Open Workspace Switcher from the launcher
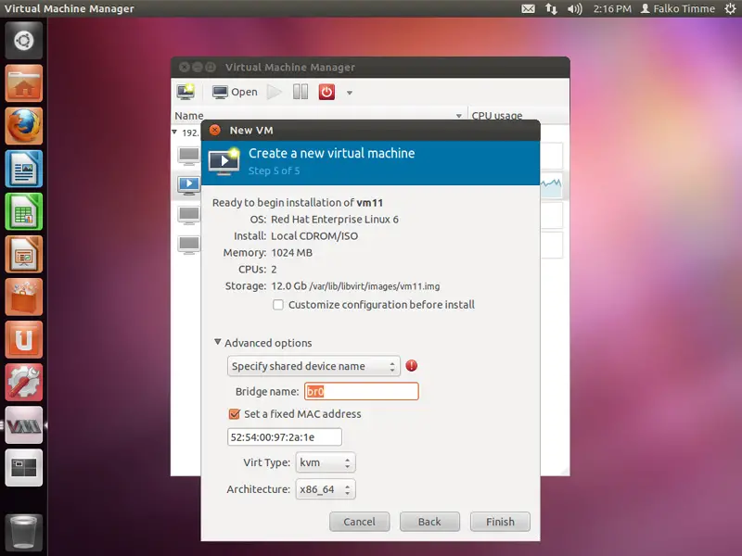The height and width of the screenshot is (556, 742). (x=24, y=468)
